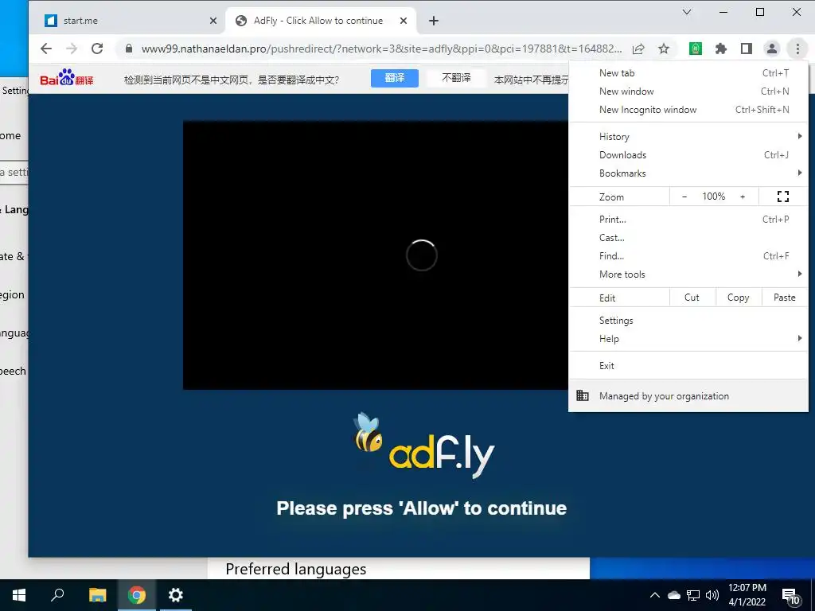Choose New tab from the menu
This screenshot has width=815, height=611.
click(x=688, y=73)
